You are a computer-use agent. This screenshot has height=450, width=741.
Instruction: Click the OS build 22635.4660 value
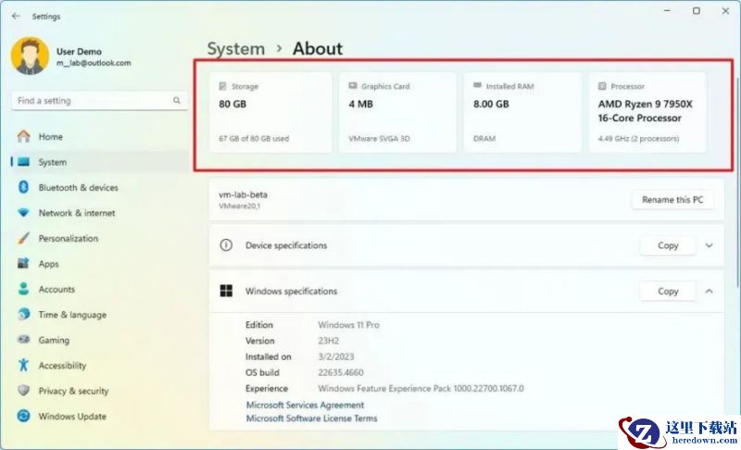(x=341, y=372)
